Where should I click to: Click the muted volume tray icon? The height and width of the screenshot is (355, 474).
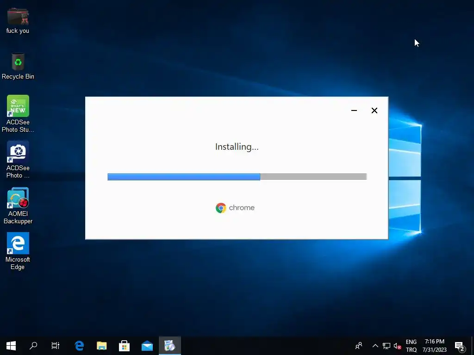coord(397,346)
